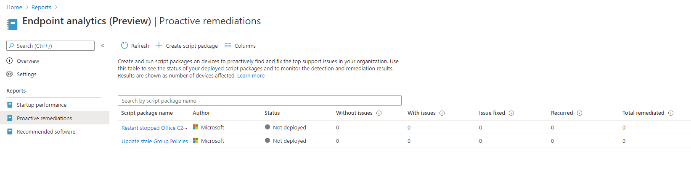Open Settings via the gear icon
Image resolution: width=691 pixels, height=196 pixels.
coord(10,74)
